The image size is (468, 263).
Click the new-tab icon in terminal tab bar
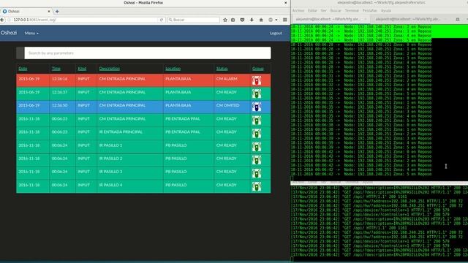pyautogui.click(x=458, y=19)
